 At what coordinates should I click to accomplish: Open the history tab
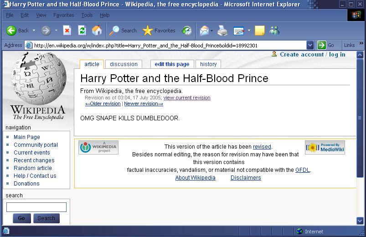[x=208, y=64]
